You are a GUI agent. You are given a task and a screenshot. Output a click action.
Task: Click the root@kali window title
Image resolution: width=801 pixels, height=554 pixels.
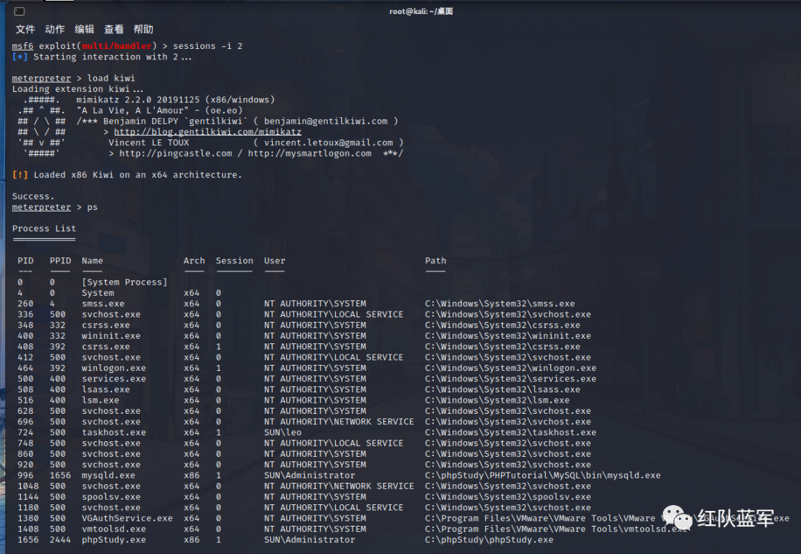421,11
